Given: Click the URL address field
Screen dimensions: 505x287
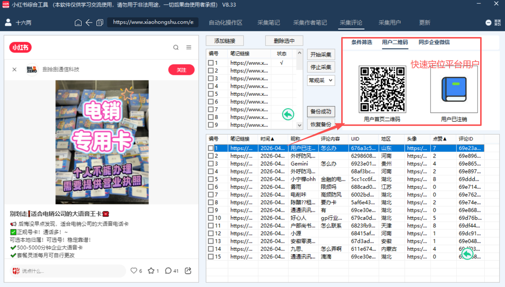Looking at the screenshot, I should (153, 22).
